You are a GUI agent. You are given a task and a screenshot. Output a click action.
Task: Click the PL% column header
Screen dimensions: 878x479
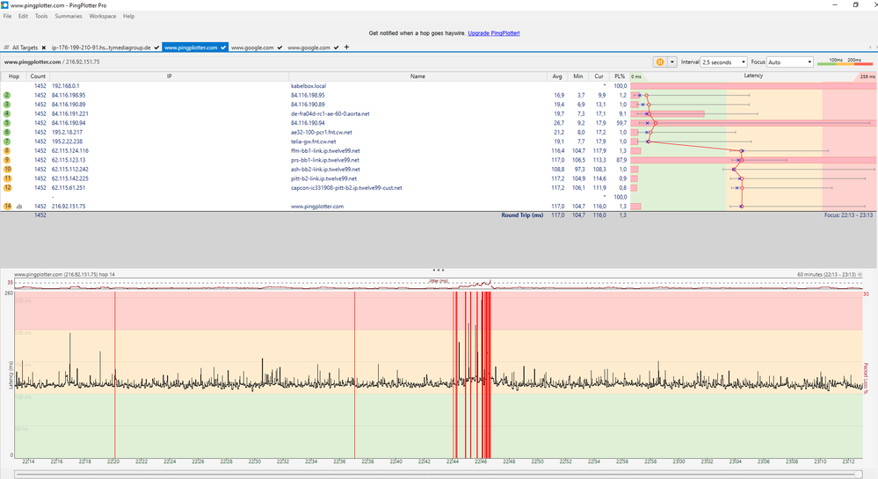coord(620,76)
